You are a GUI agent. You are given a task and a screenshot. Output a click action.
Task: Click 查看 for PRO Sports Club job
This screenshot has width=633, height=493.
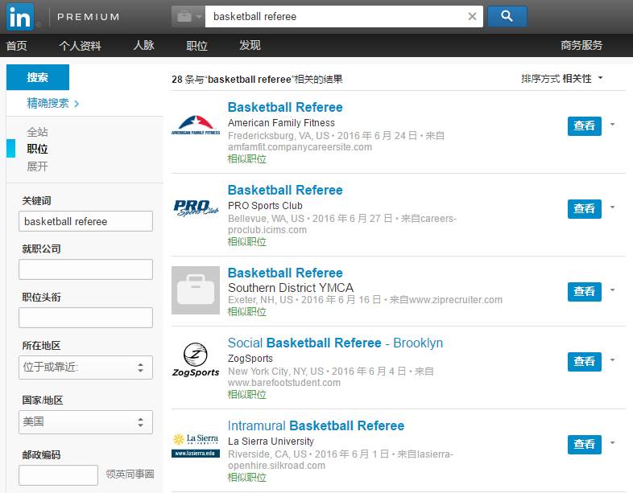tap(584, 209)
